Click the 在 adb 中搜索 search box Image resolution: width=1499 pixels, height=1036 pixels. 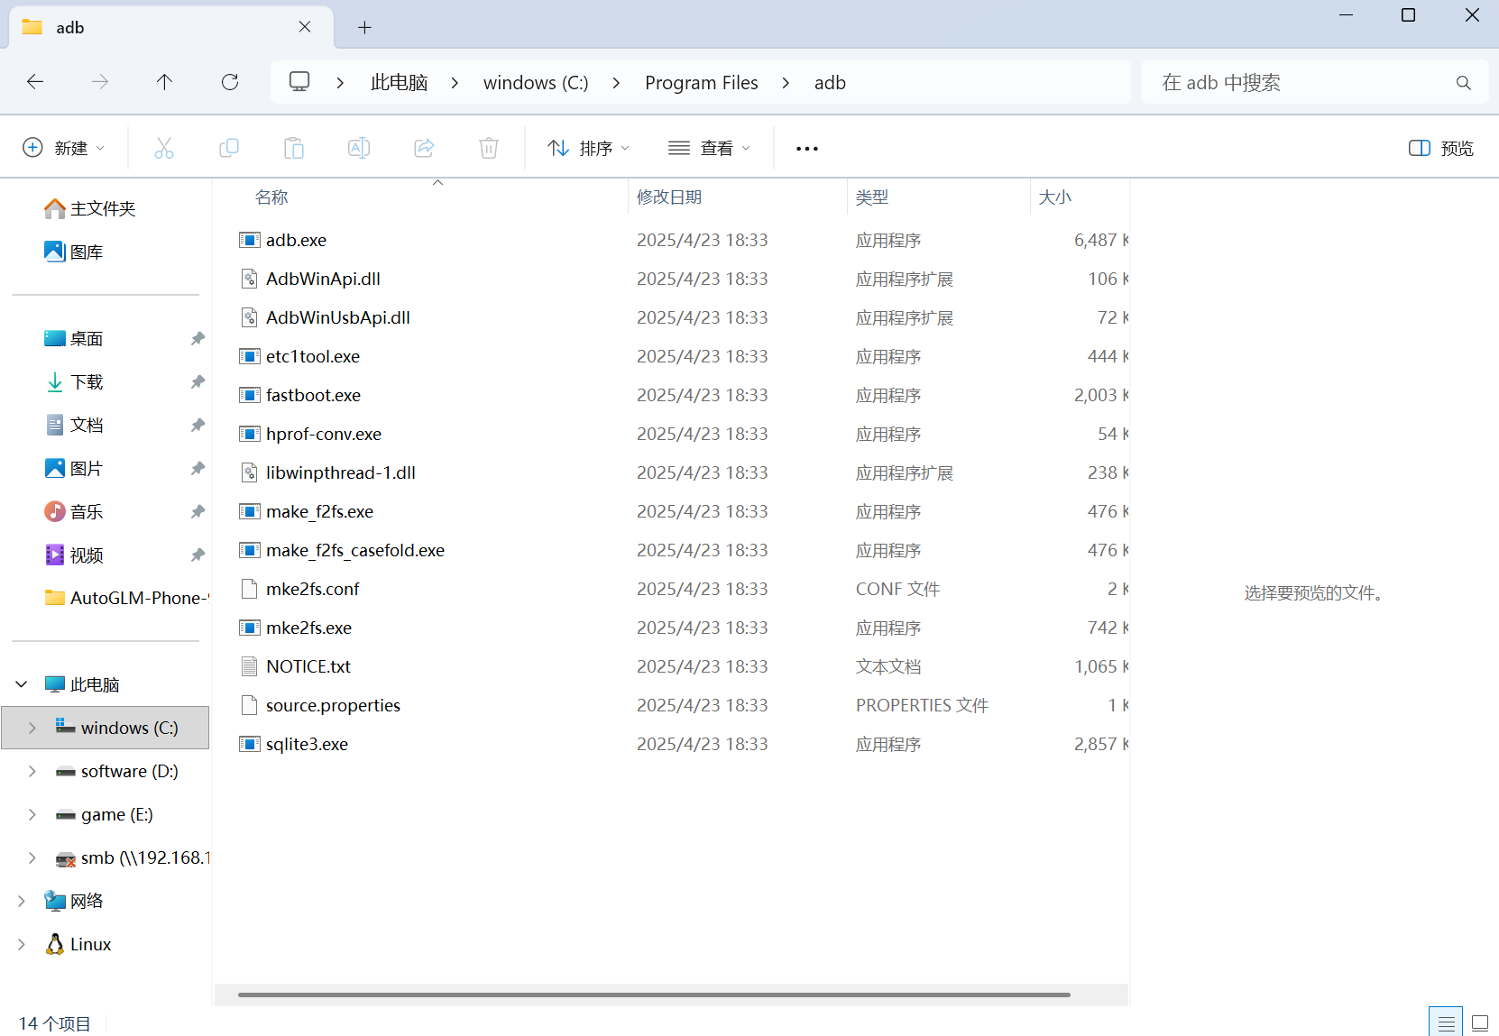(x=1315, y=83)
